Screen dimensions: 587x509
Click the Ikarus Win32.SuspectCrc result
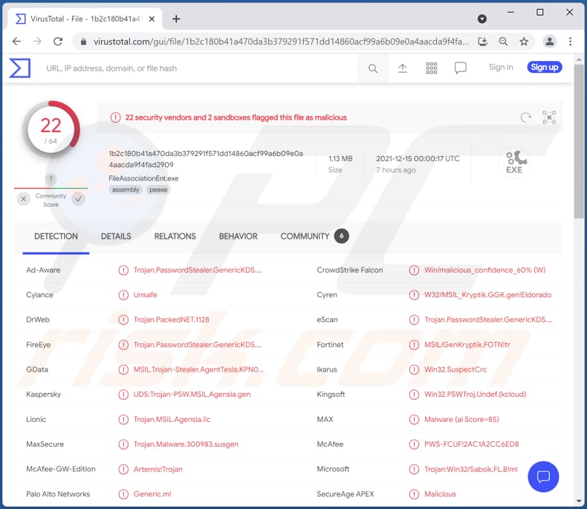click(455, 369)
